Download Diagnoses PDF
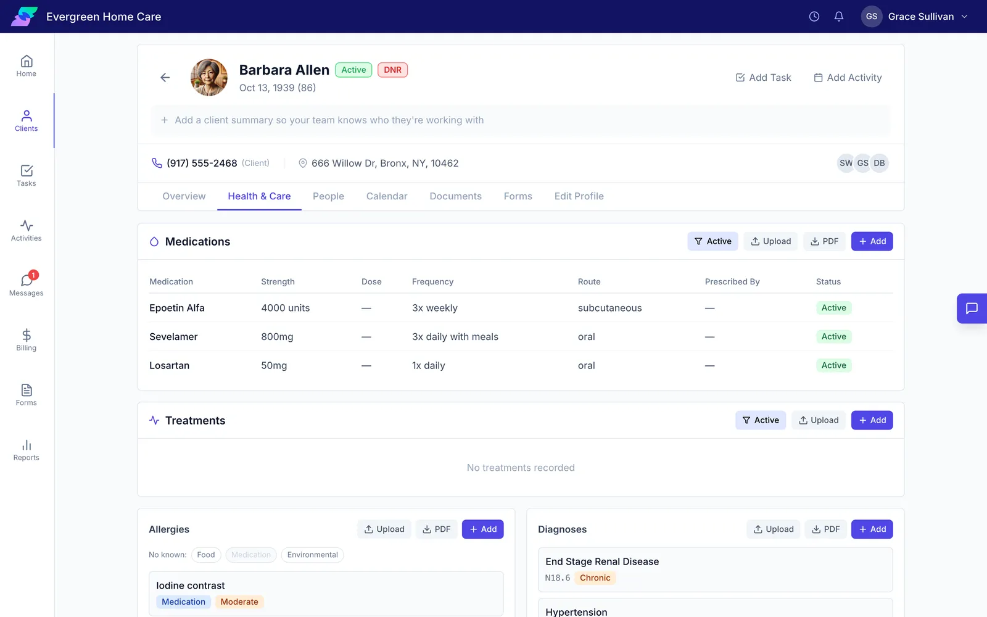This screenshot has width=987, height=617. [825, 529]
